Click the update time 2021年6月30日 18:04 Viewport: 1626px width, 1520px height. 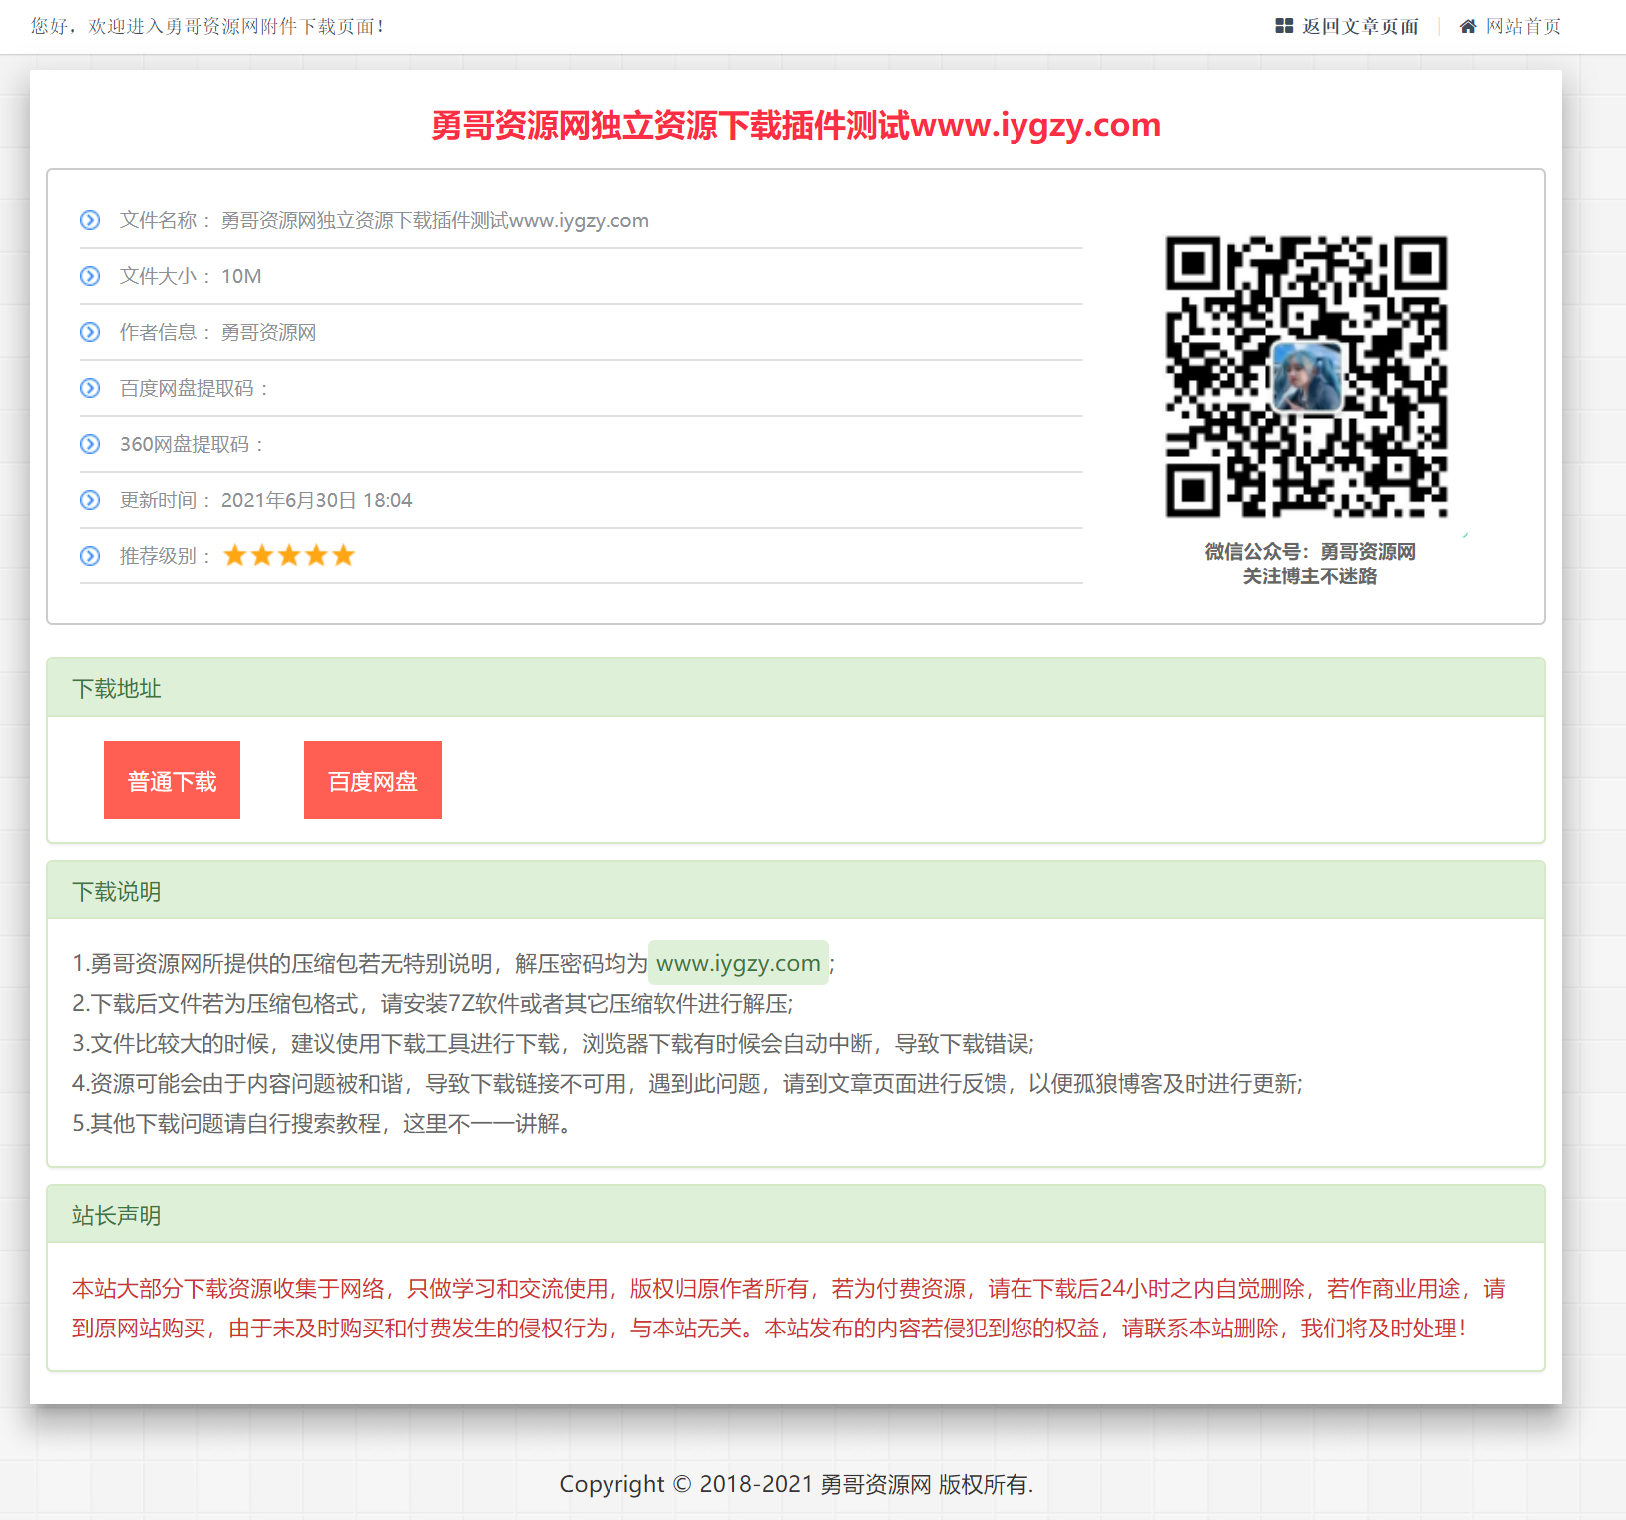click(x=316, y=500)
